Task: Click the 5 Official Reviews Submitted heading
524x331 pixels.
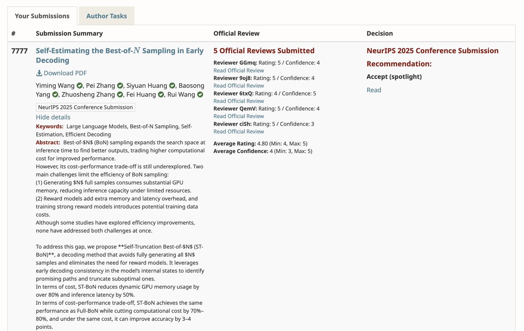Action: [264, 51]
